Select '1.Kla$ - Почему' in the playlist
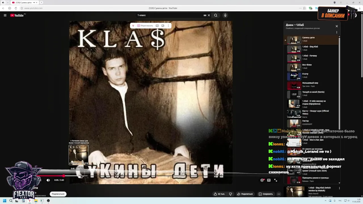 point(311,58)
